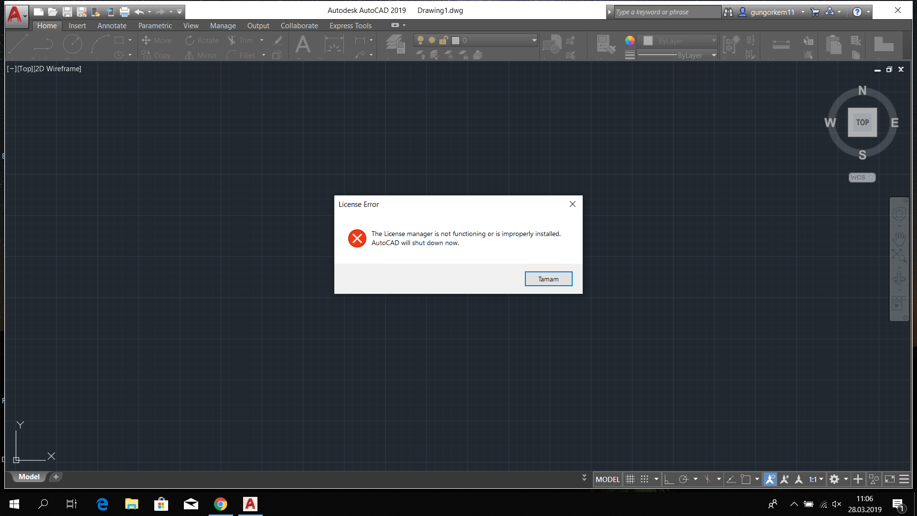Open the Express Tools ribbon tab
Screen dimensions: 917x516
click(350, 26)
